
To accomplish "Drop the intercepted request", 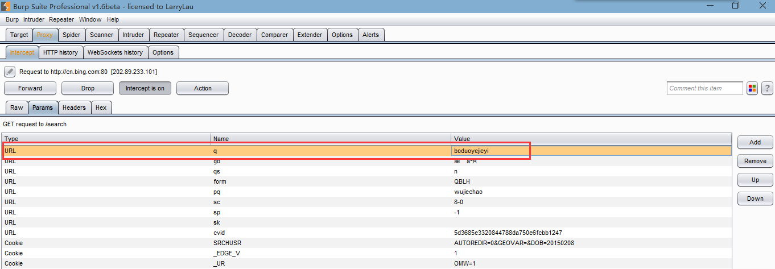I will pos(88,88).
